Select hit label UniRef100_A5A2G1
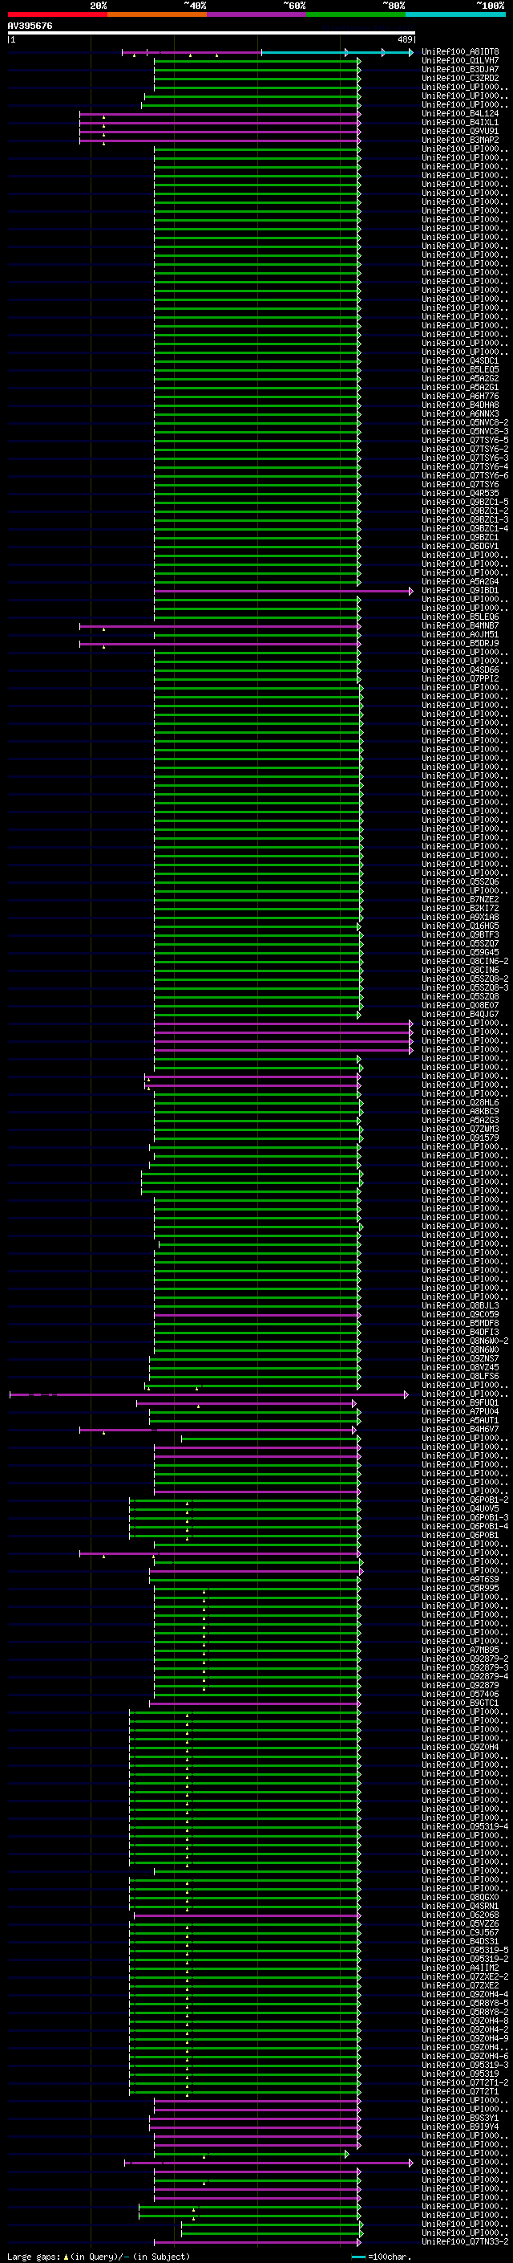 pos(460,388)
